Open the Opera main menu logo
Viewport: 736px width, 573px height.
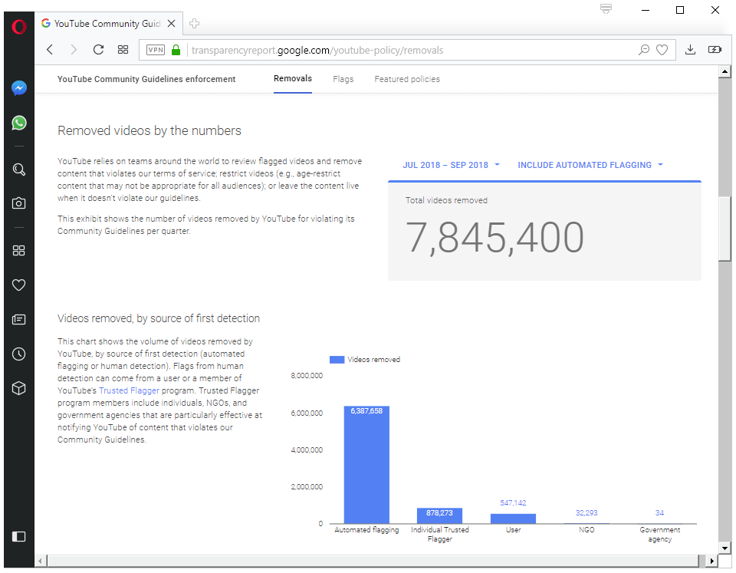pos(18,26)
